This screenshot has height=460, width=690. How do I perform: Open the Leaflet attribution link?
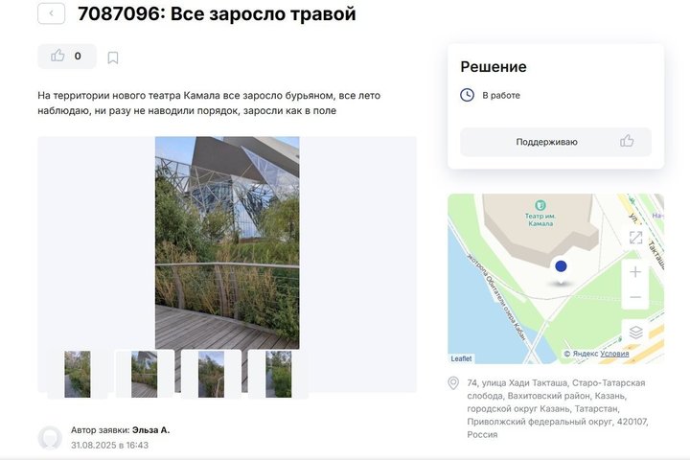coord(461,358)
